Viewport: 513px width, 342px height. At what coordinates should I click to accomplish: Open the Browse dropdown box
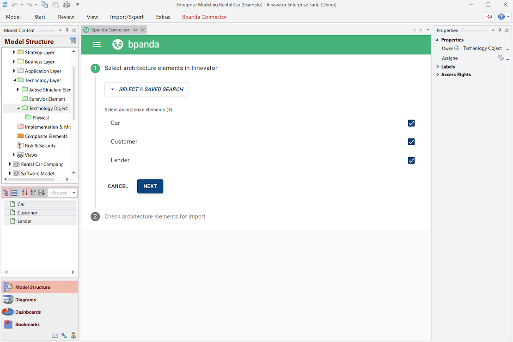pos(62,193)
